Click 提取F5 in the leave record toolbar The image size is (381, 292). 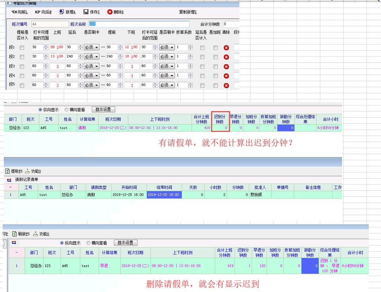coord(8,171)
